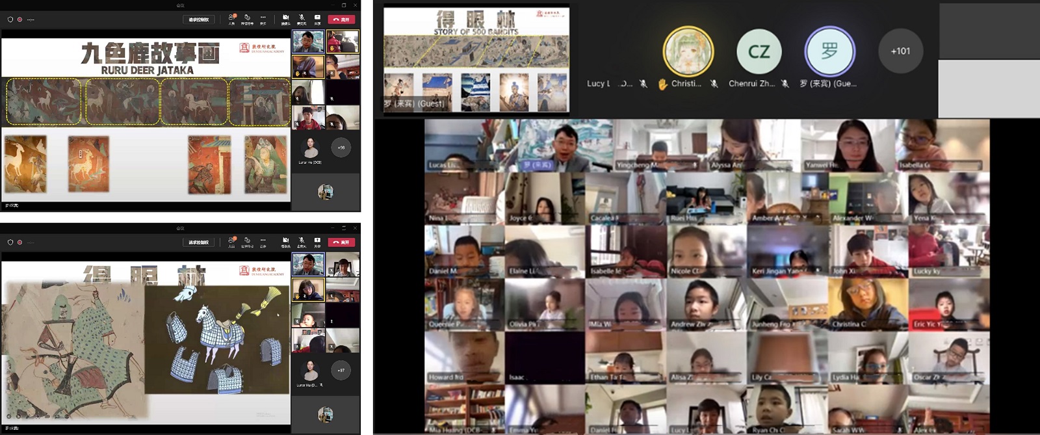Click the "Chenrui Zh..." participant name label
The width and height of the screenshot is (1040, 435).
point(752,83)
